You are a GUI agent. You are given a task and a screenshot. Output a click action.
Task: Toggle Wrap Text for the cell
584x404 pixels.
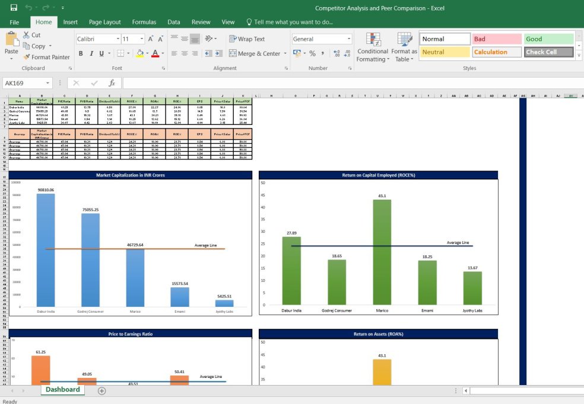[247, 39]
